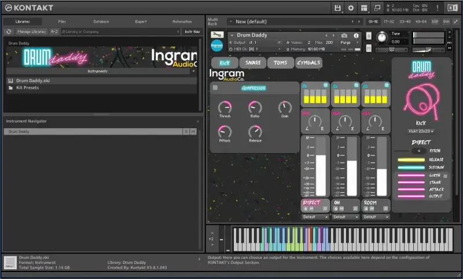Toggle EQ on the OH channel
Screen dimensions: 463x279
click(x=356, y=85)
